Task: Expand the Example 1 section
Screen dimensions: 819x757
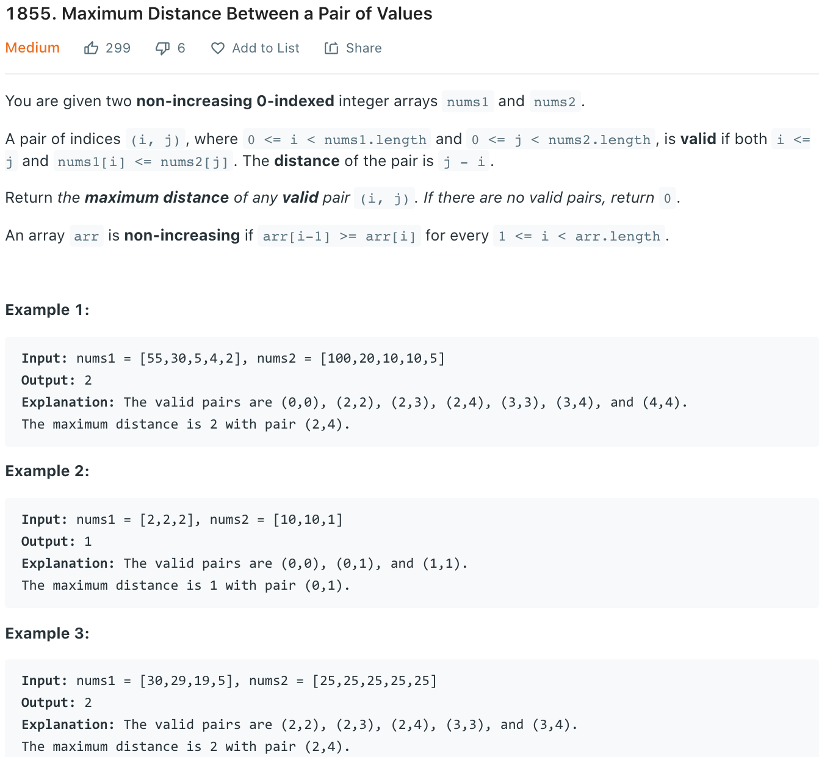Action: (x=47, y=310)
